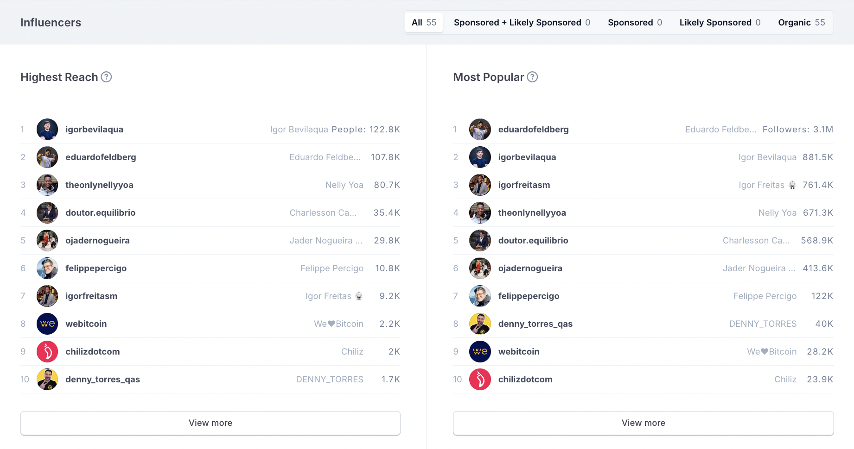
Task: Switch to the Sponsored tab
Action: coord(635,23)
